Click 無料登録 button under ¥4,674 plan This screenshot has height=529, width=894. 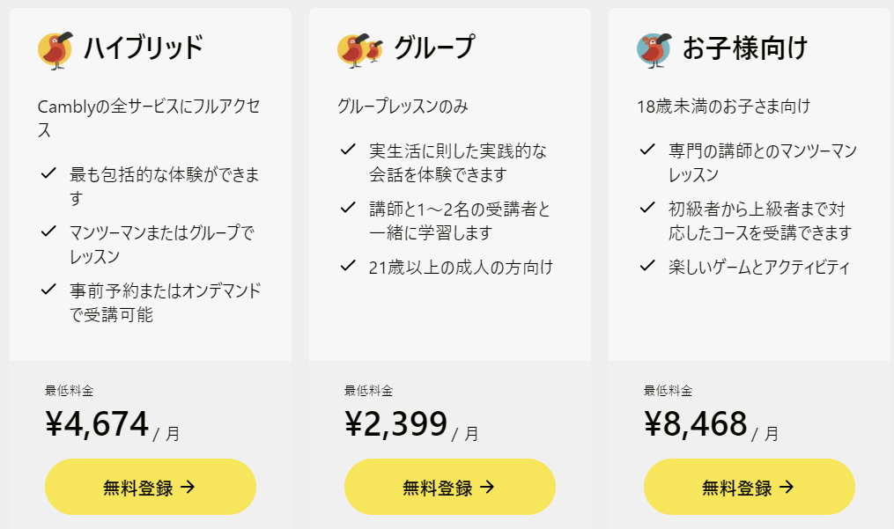(151, 487)
